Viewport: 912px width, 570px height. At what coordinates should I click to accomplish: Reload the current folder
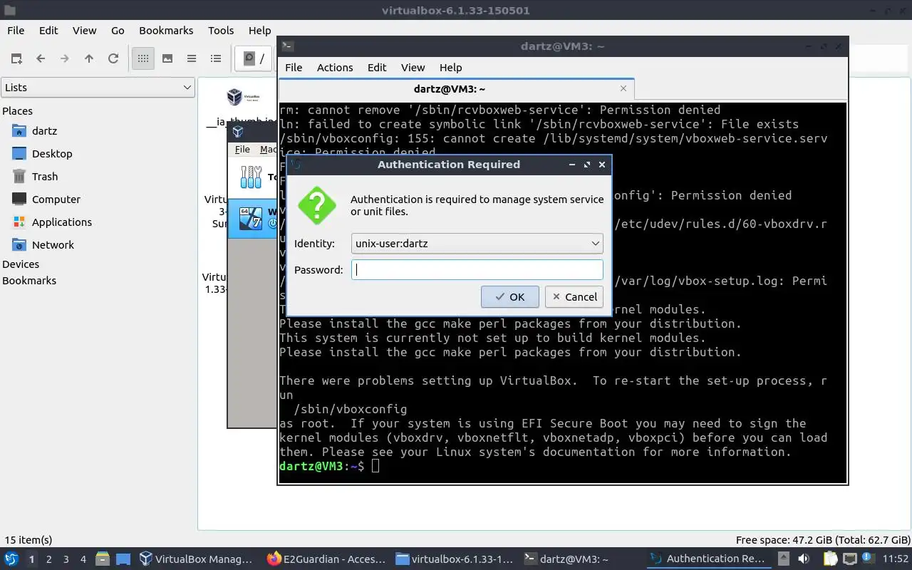pos(113,58)
